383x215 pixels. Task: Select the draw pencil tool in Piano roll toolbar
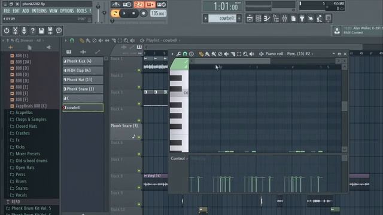point(201,54)
